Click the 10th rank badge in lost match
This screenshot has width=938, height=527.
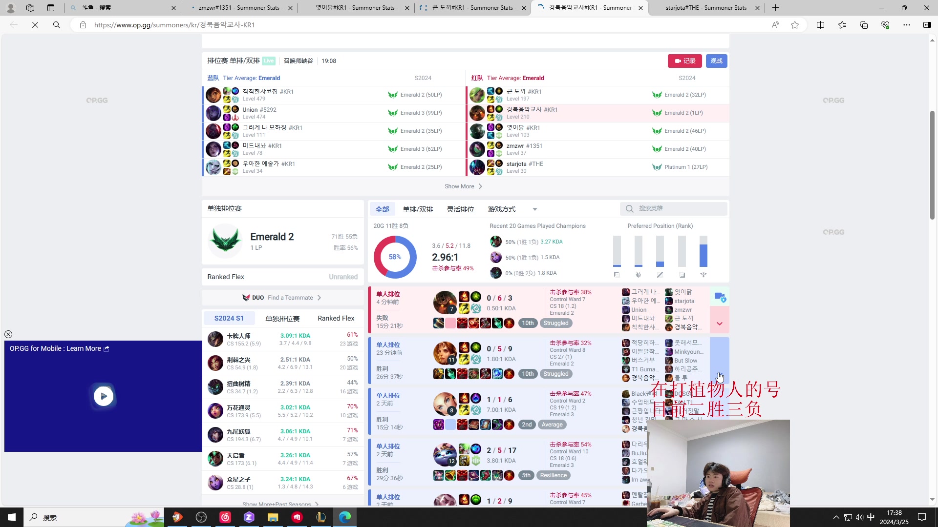(528, 323)
